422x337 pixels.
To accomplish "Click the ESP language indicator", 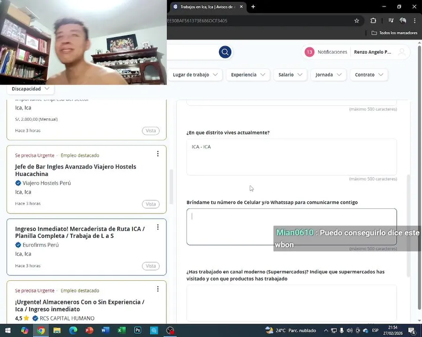I will [x=375, y=330].
